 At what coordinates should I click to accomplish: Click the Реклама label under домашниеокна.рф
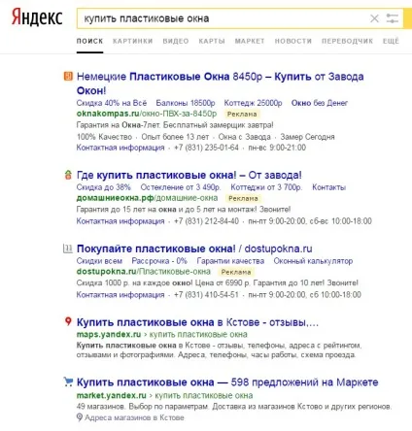(x=243, y=198)
